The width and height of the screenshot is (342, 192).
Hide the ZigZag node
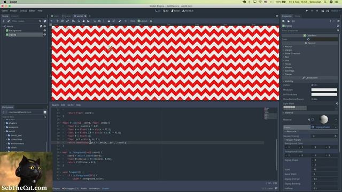pos(45,35)
